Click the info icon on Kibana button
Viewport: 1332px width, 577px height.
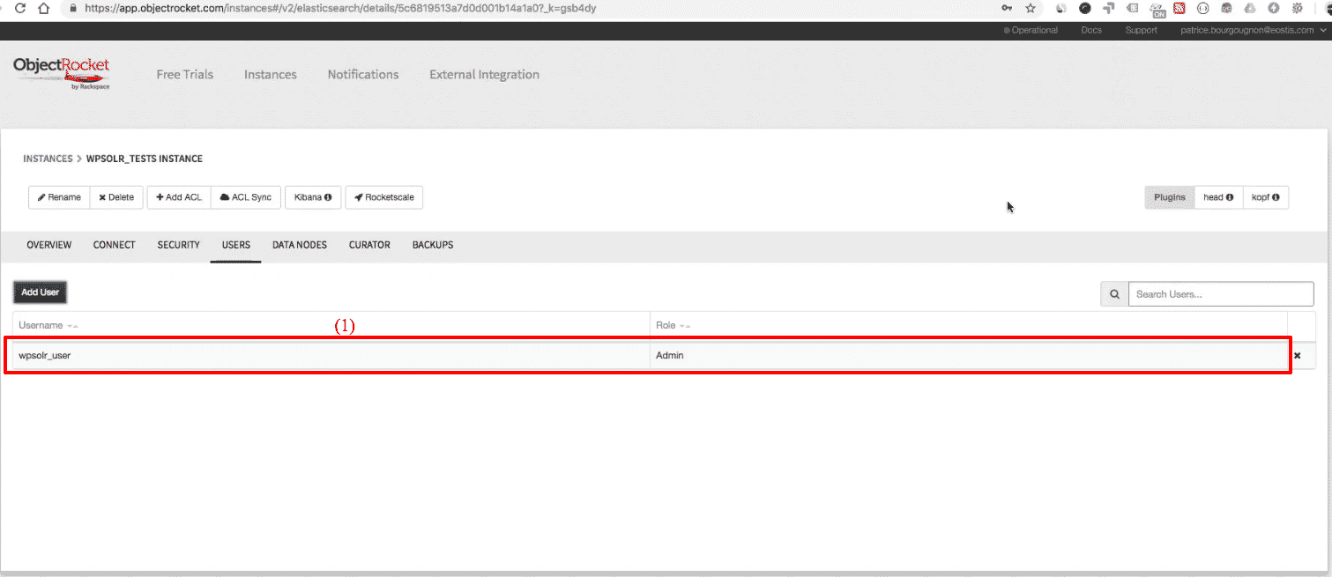[x=329, y=197]
